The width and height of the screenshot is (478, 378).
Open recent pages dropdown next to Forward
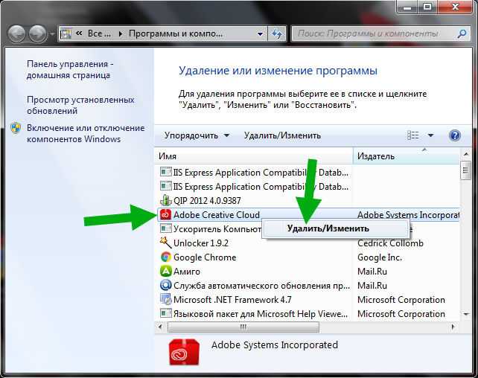[x=52, y=33]
